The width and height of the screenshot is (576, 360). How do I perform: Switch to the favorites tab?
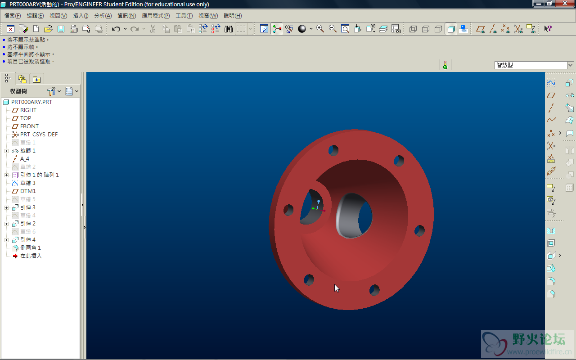36,79
